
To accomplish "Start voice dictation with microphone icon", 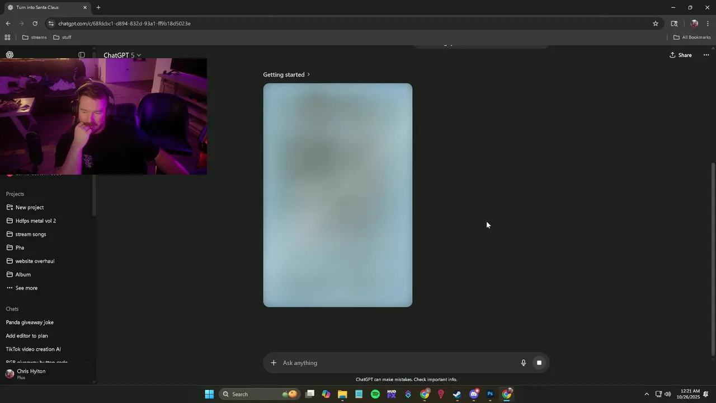I will tap(524, 363).
